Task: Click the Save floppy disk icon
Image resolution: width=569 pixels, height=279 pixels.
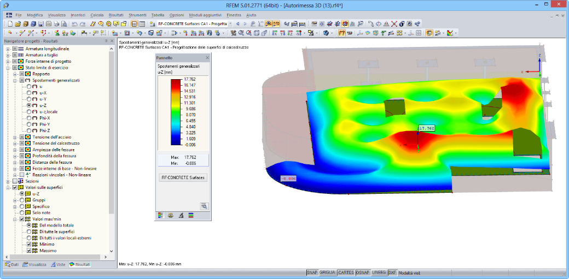Action: [x=41, y=24]
